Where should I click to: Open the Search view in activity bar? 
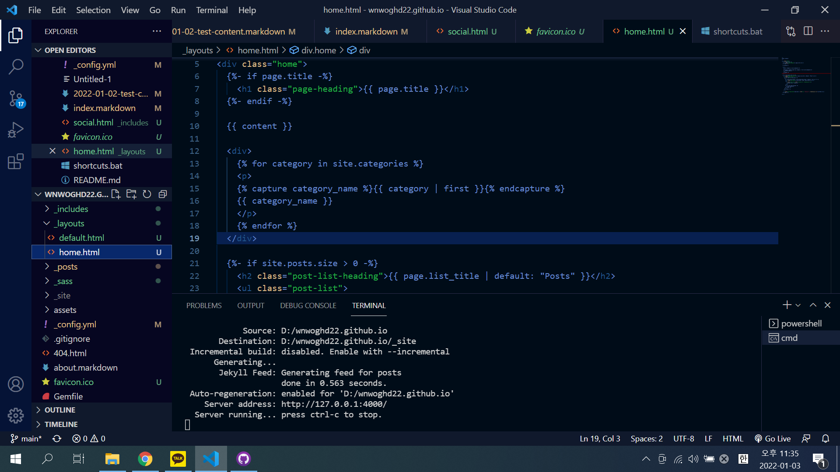pyautogui.click(x=16, y=67)
